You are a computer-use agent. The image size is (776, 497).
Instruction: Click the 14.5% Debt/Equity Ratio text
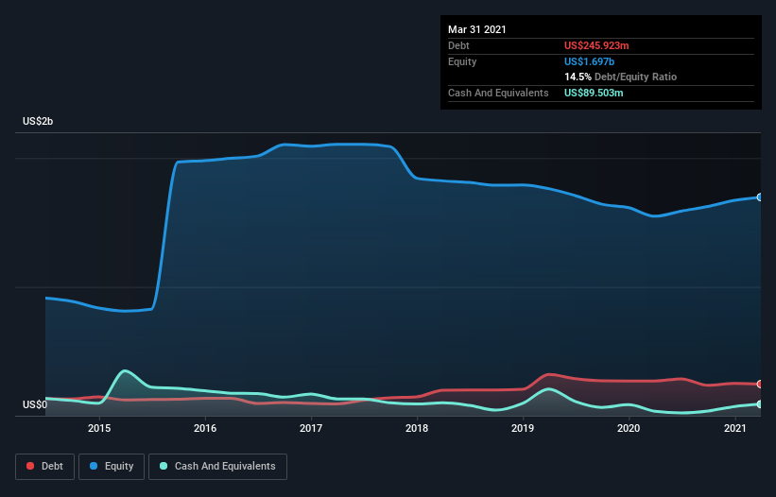click(620, 77)
